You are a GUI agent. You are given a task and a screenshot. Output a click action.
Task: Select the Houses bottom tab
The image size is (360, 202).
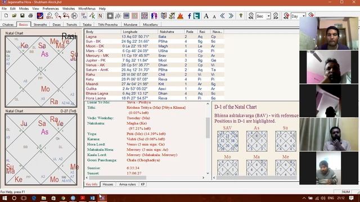108,185
